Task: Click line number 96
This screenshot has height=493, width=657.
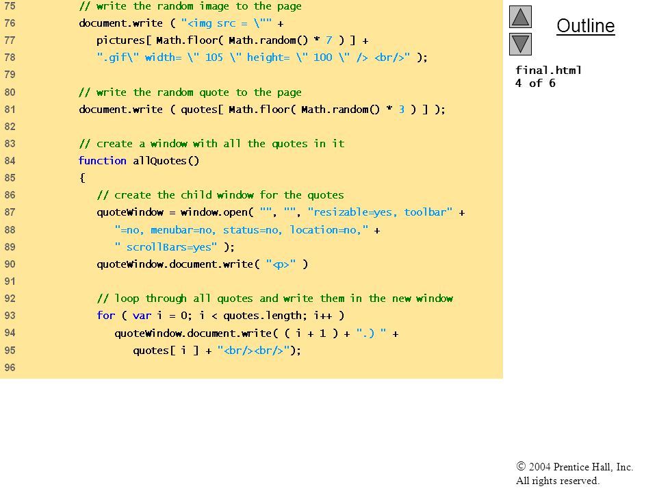Action: pos(10,368)
